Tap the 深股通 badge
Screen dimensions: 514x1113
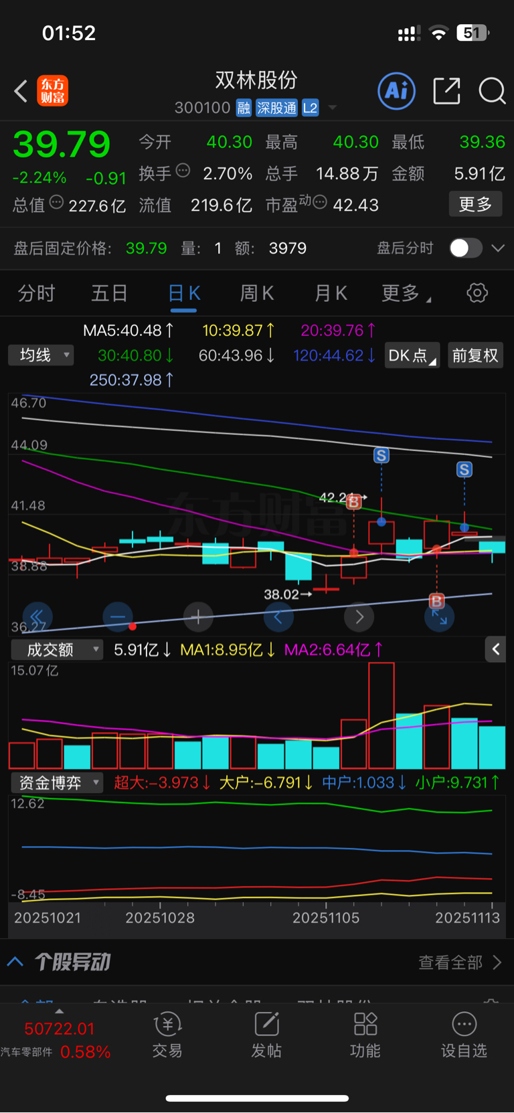click(x=276, y=108)
